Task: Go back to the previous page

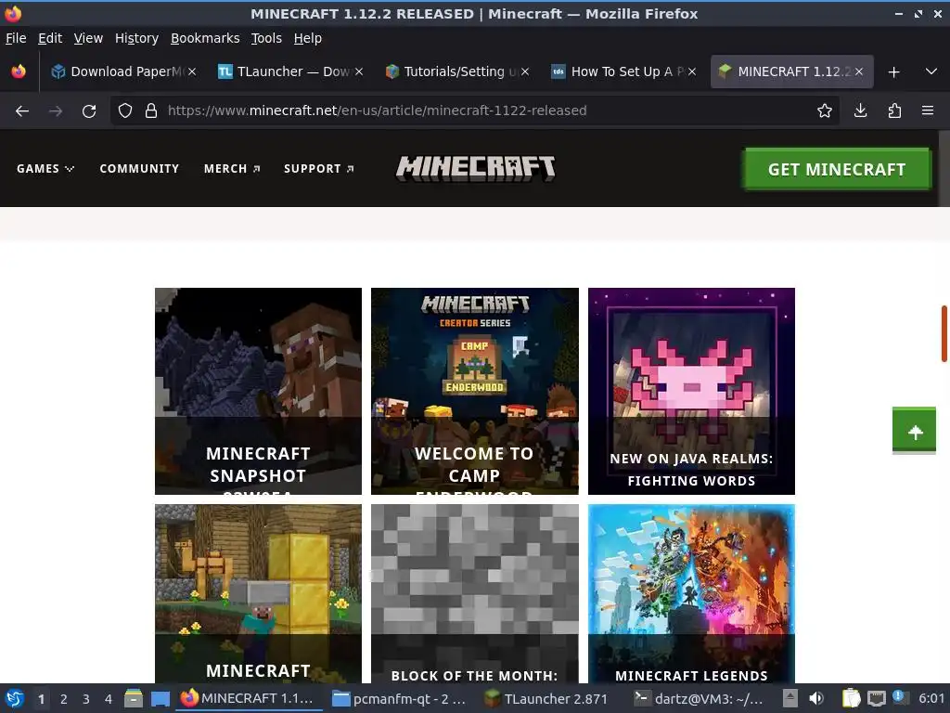Action: [22, 111]
